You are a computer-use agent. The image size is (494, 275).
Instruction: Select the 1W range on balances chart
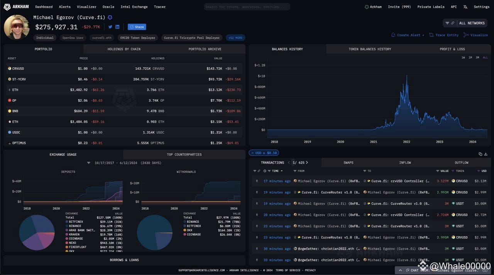click(463, 57)
